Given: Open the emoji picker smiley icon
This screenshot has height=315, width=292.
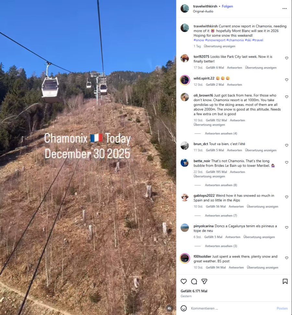Looking at the screenshot, I should (184, 308).
